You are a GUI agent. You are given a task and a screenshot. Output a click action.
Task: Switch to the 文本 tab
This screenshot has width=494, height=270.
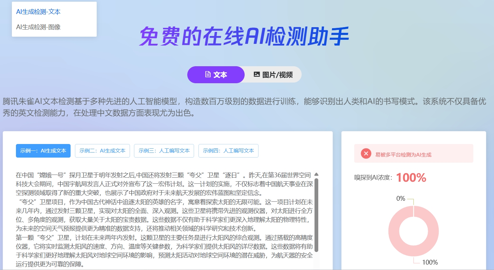click(216, 75)
